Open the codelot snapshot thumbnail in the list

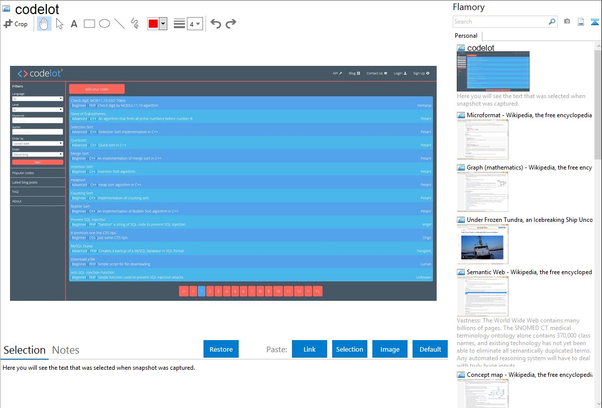pyautogui.click(x=493, y=72)
